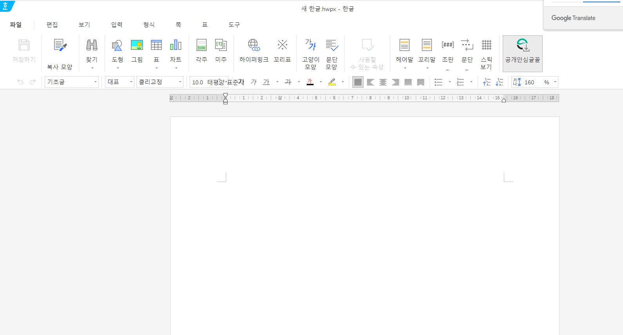Open the 바탕글 style dropdown

72,82
